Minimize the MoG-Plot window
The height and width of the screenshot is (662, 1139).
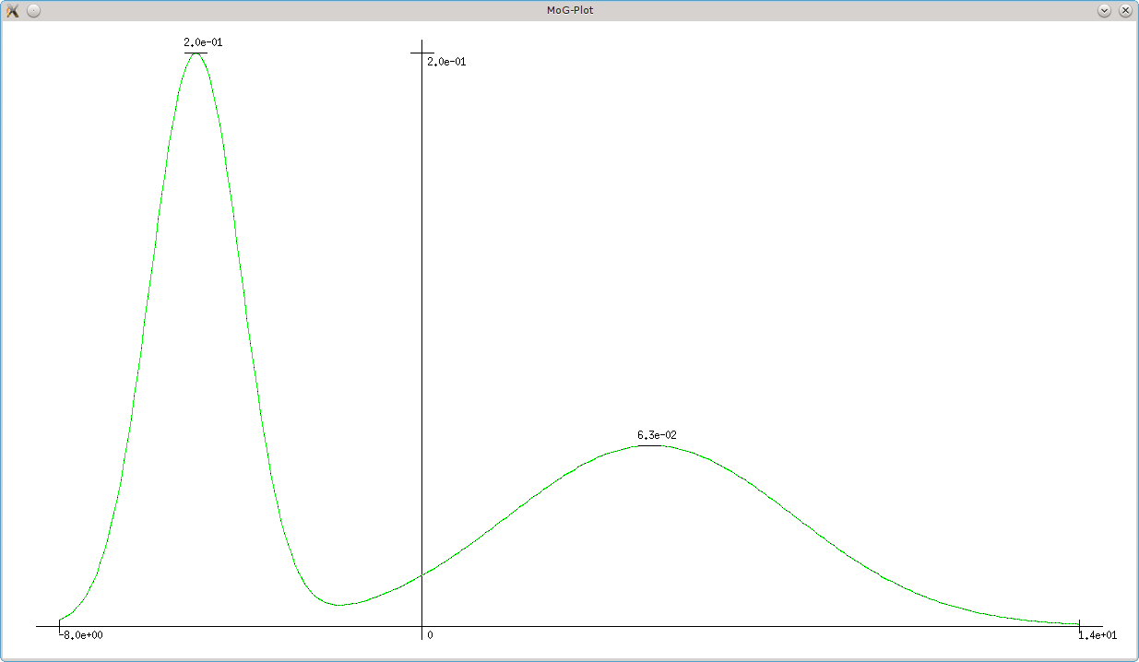pos(1105,10)
